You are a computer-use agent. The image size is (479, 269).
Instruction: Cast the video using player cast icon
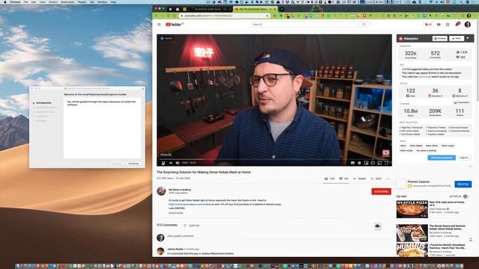[379, 163]
